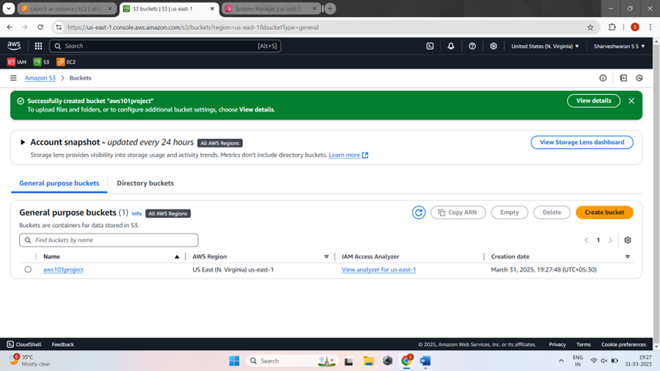Switch to General purpose buckets tab
This screenshot has height=371, width=660.
[x=59, y=183]
